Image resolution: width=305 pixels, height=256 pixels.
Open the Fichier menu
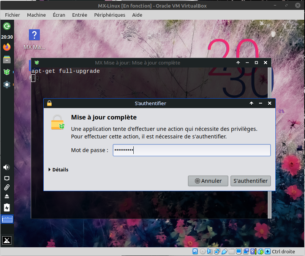click(12, 15)
